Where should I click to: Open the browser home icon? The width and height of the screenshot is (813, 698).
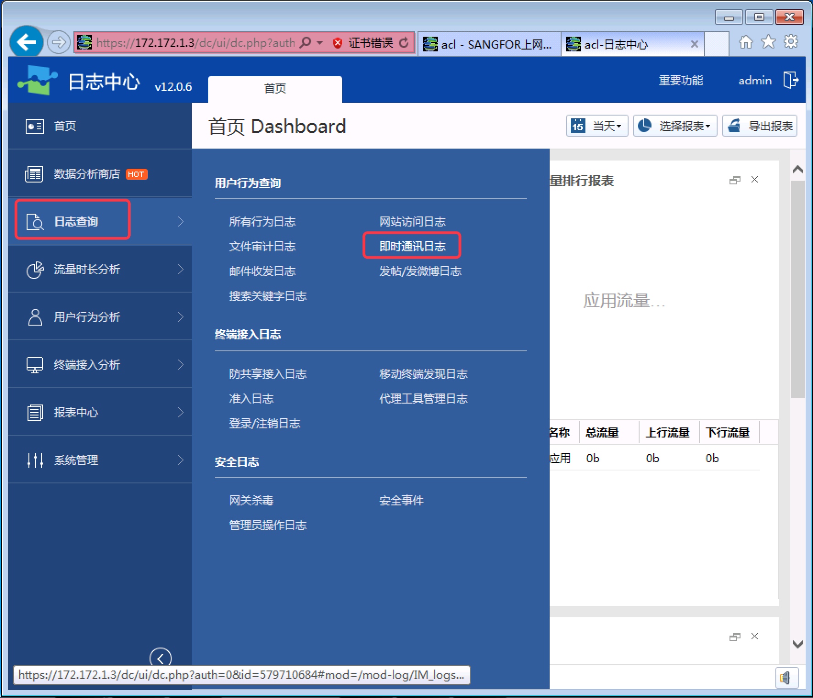pyautogui.click(x=746, y=42)
